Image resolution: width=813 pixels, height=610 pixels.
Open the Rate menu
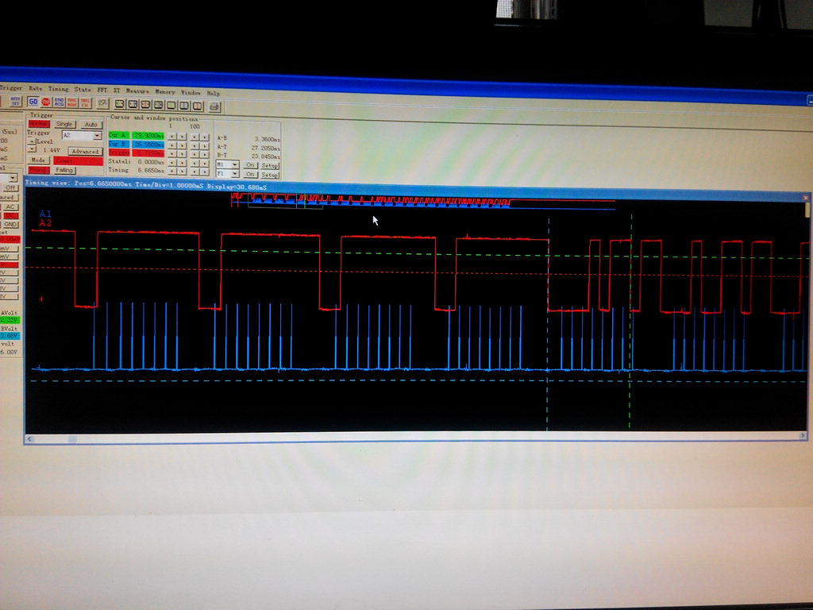pyautogui.click(x=35, y=89)
